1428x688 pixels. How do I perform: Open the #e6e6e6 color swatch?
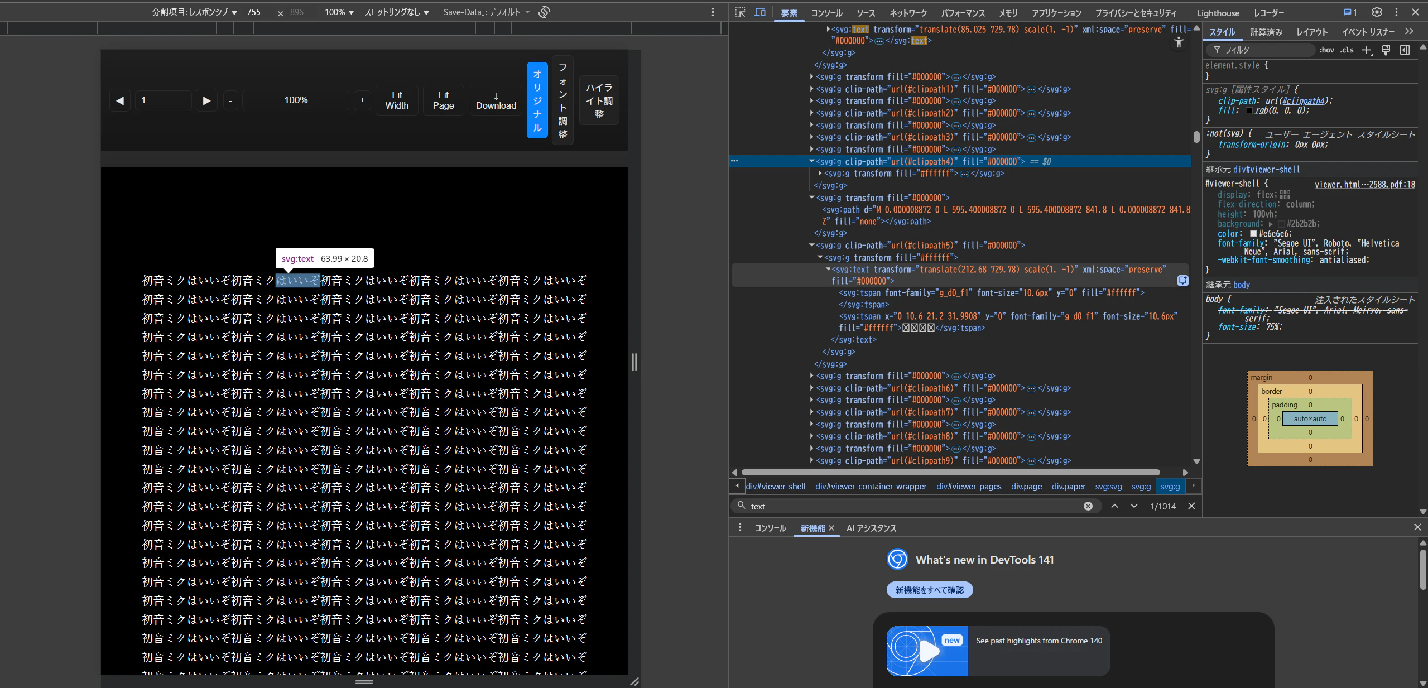(x=1253, y=234)
